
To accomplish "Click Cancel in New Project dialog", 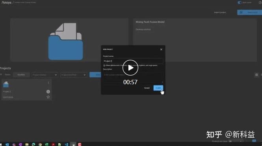I will coord(147,88).
